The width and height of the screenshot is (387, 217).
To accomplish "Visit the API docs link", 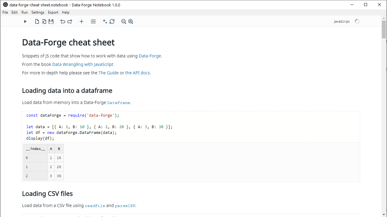I will pyautogui.click(x=137, y=73).
